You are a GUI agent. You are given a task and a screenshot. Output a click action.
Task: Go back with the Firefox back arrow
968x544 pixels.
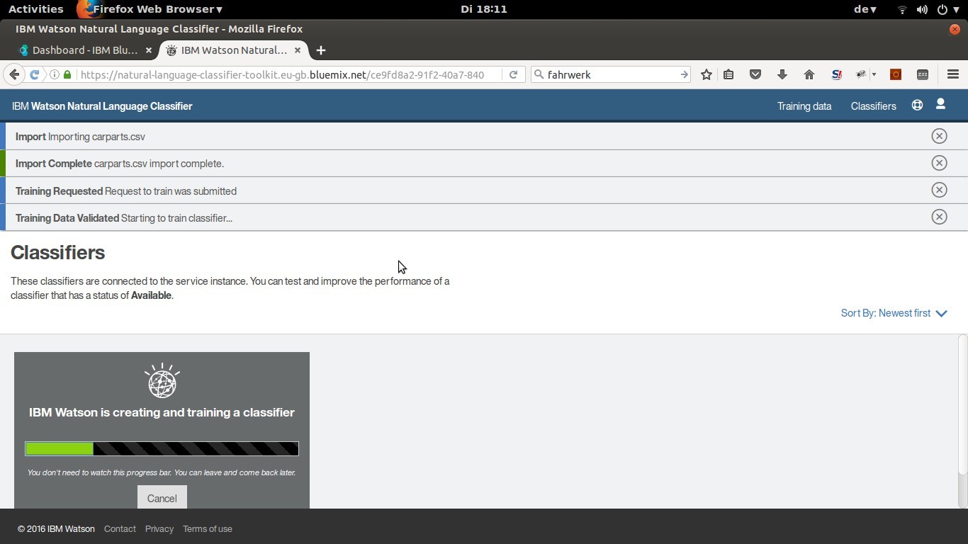tap(14, 74)
